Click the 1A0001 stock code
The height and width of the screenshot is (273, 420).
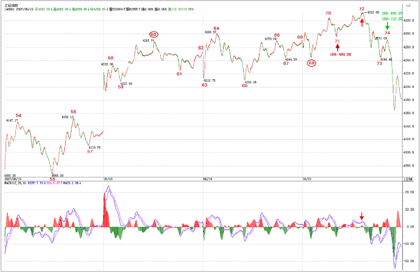click(x=10, y=9)
